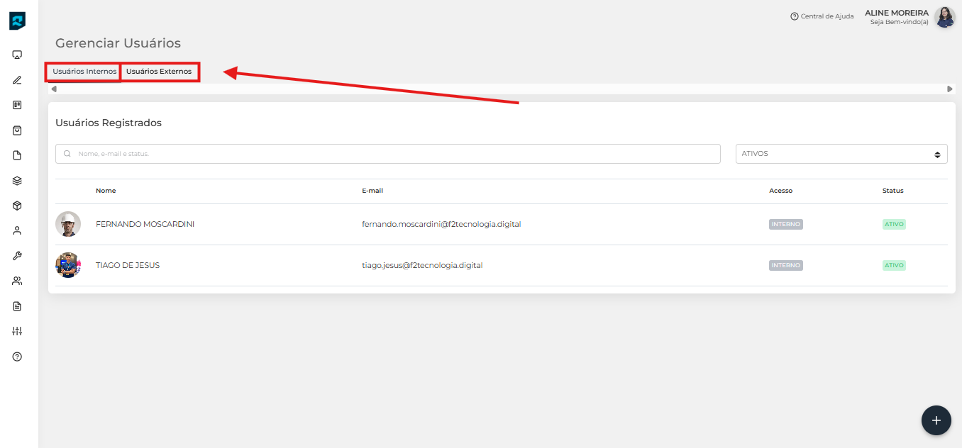Image resolution: width=962 pixels, height=448 pixels.
Task: Switch to the Usuários Internos tab
Action: coord(84,72)
